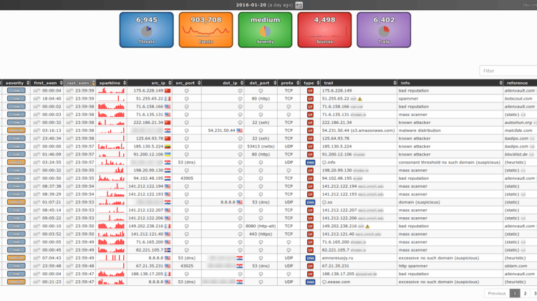Sort table by src_port column
Screen dimensions: 537x301
pyautogui.click(x=187, y=83)
